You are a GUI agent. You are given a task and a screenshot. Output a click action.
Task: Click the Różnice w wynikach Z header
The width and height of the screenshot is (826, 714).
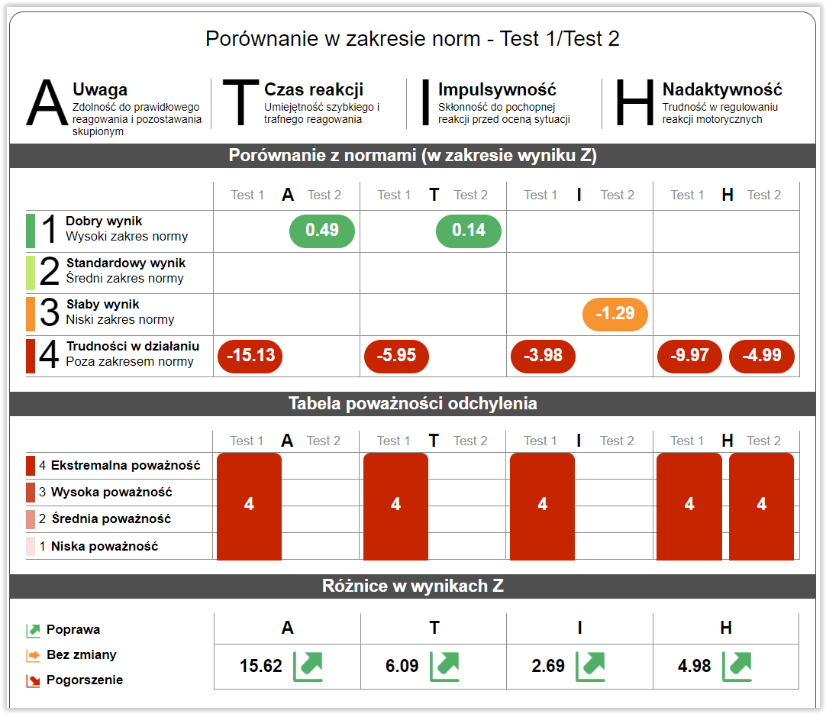(x=412, y=586)
